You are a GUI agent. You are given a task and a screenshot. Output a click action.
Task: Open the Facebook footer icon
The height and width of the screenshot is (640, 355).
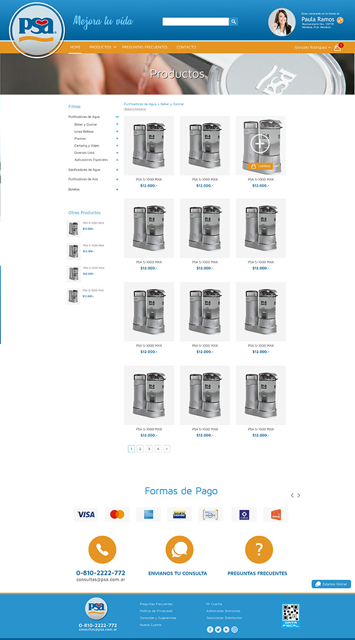click(210, 630)
